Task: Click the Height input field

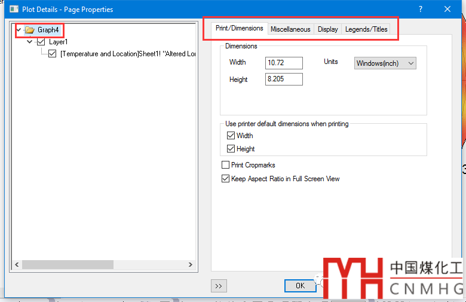Action: pyautogui.click(x=284, y=79)
